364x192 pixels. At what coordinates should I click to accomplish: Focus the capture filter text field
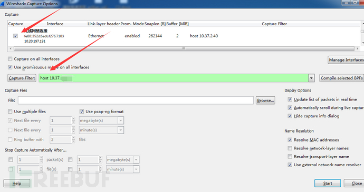point(174,78)
